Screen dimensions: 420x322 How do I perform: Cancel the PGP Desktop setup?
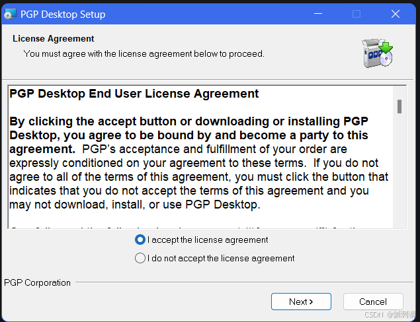[x=373, y=302]
